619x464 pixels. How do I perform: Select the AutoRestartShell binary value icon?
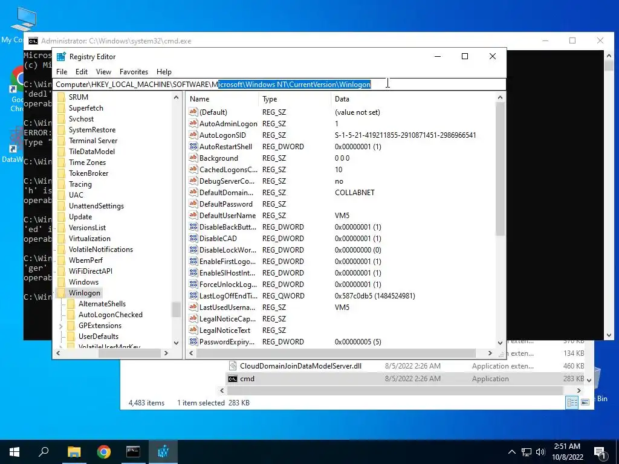pos(193,146)
